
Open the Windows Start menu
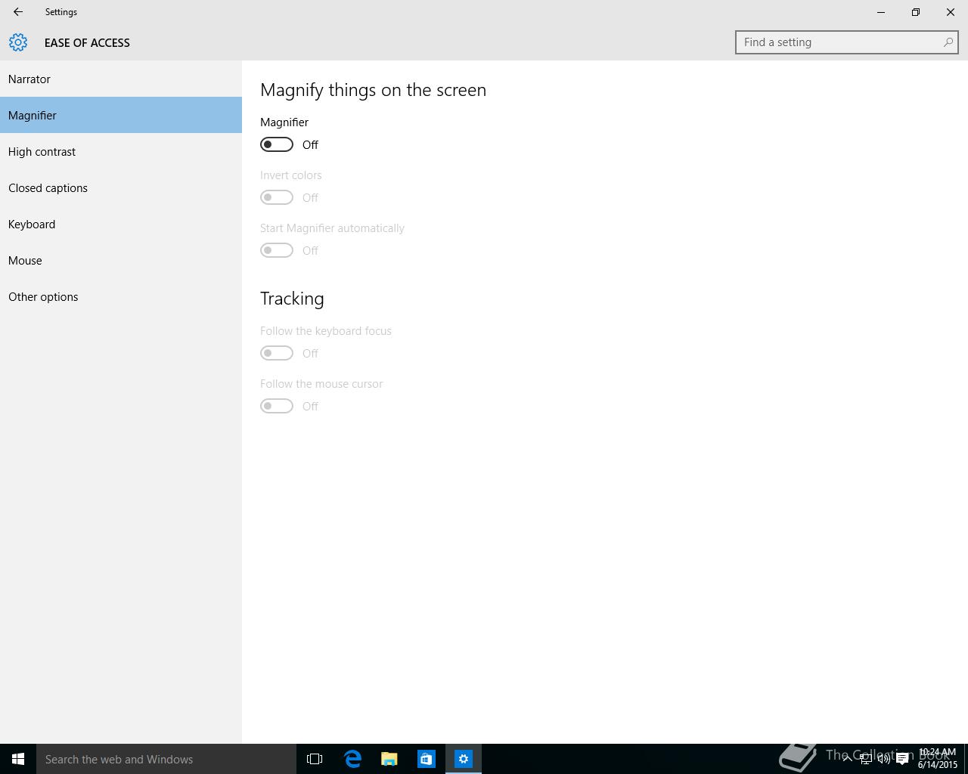tap(18, 759)
